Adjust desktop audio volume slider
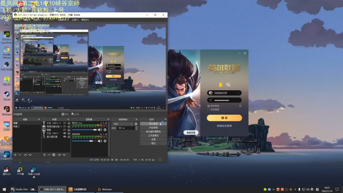 pos(84,141)
